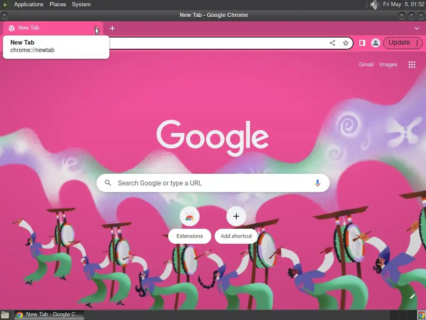Open the Images link

[x=388, y=65]
